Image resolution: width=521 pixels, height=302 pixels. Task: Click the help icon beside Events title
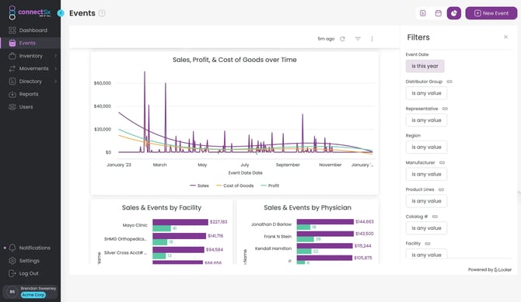(x=102, y=13)
